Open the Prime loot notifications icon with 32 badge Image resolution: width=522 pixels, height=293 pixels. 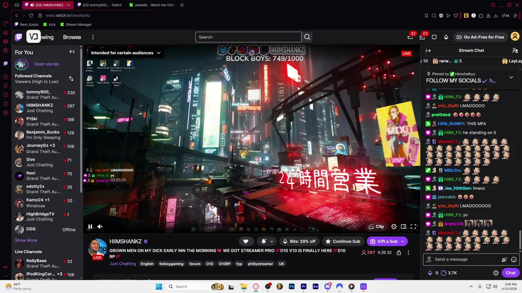point(410,37)
